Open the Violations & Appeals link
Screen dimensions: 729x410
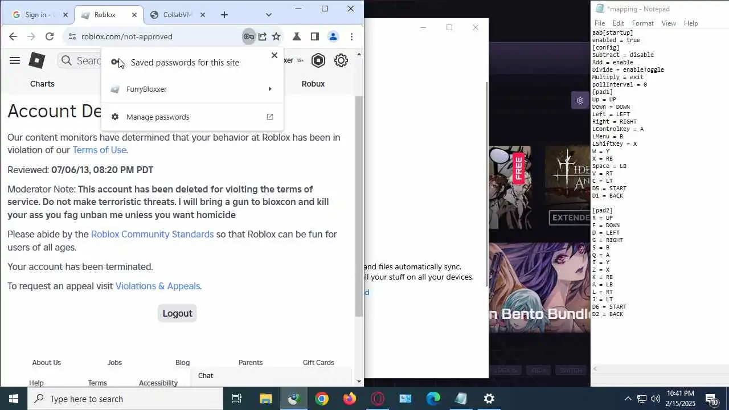tap(158, 286)
